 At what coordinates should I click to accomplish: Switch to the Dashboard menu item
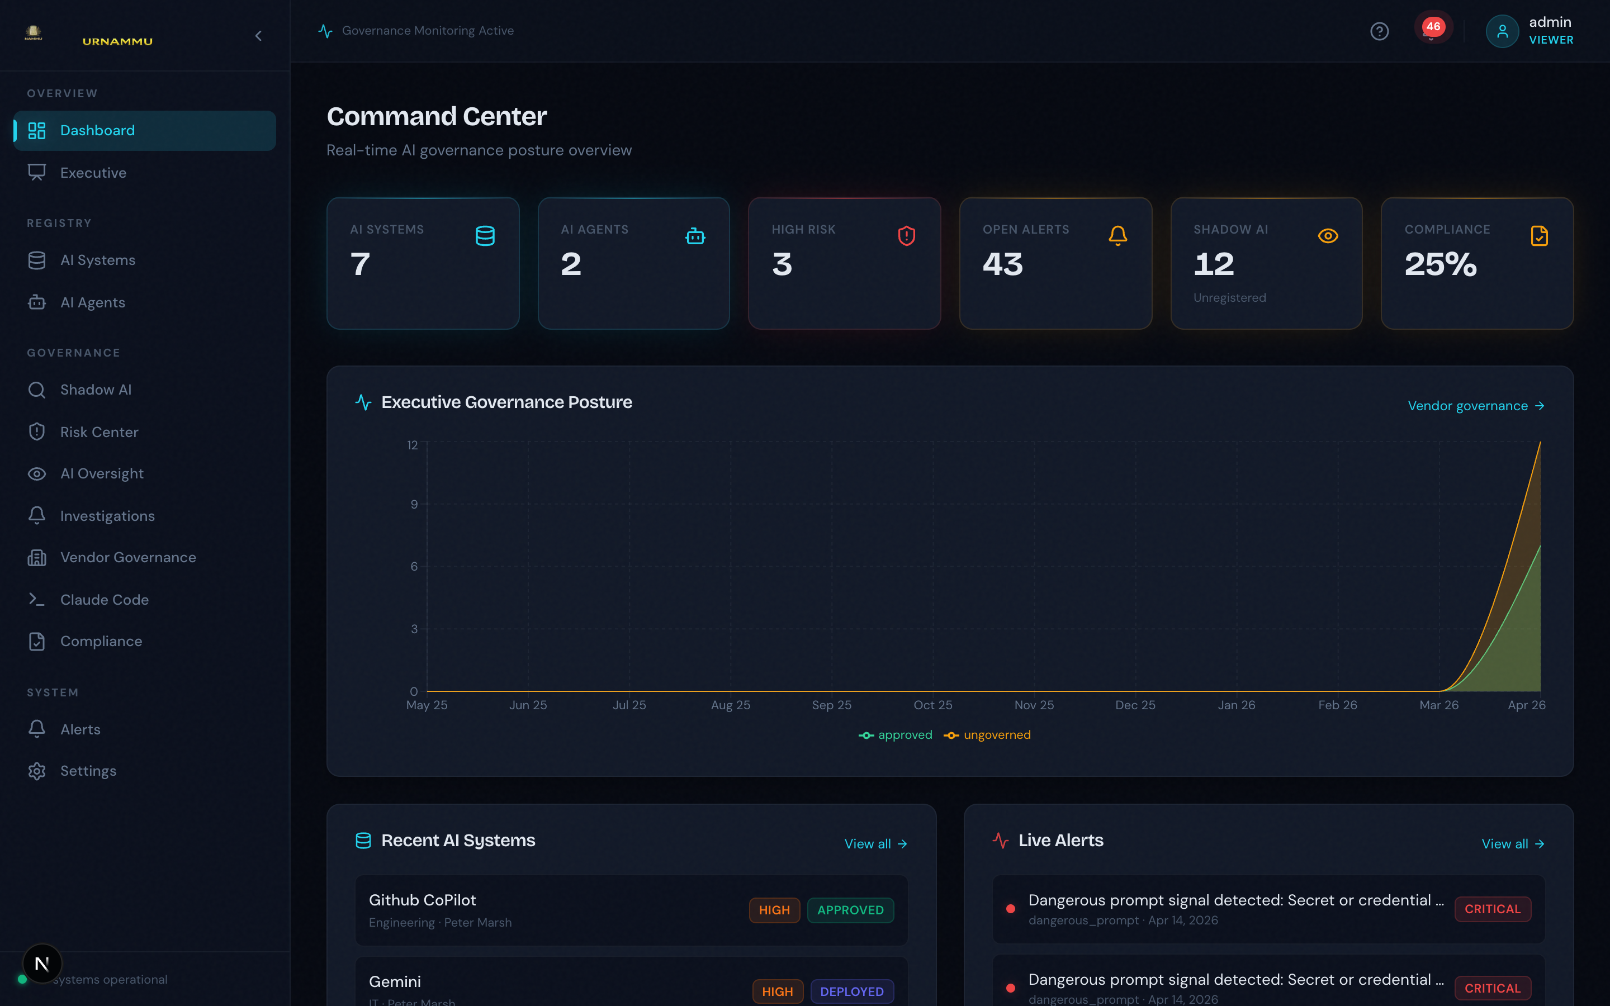(x=97, y=130)
